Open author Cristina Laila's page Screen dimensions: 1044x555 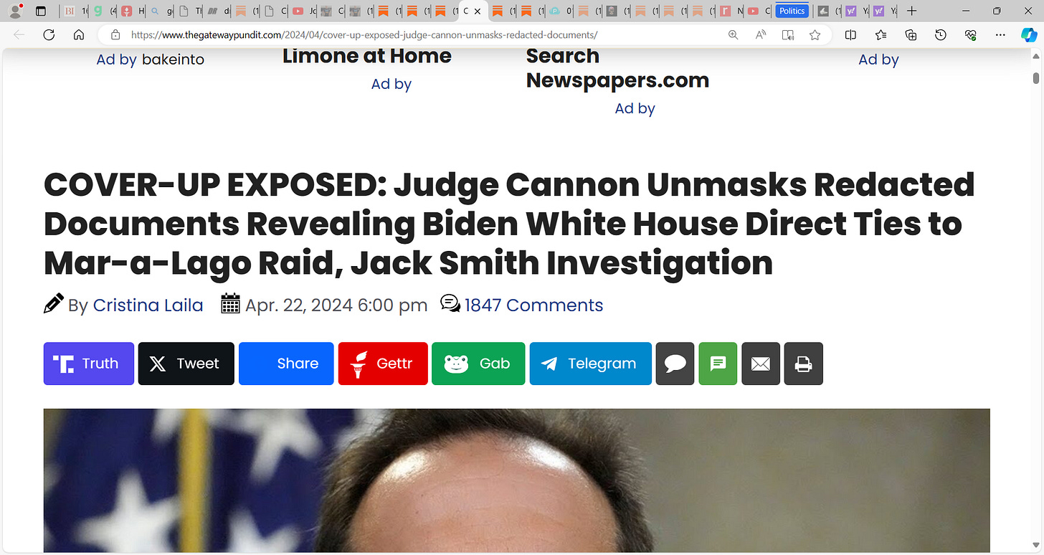[148, 305]
